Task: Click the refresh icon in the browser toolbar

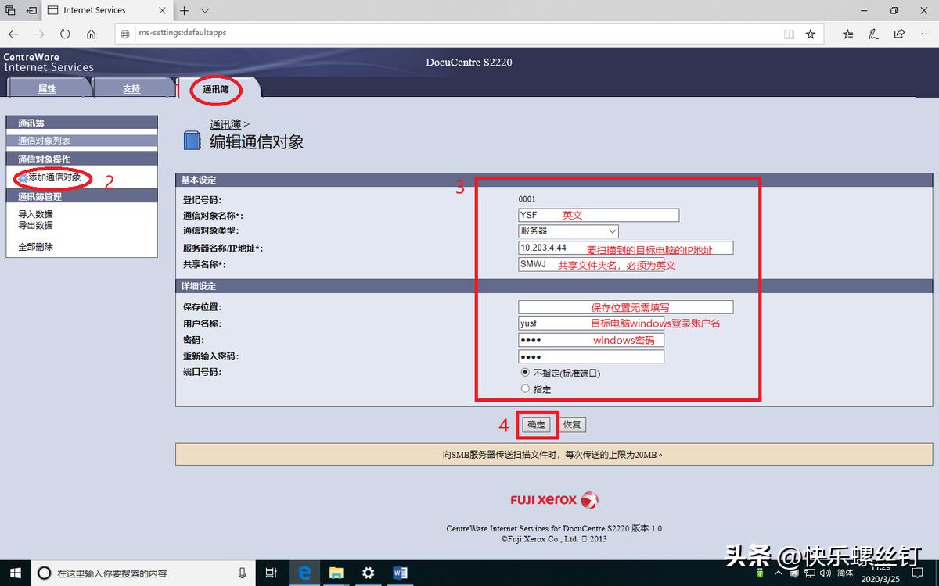Action: pyautogui.click(x=65, y=34)
